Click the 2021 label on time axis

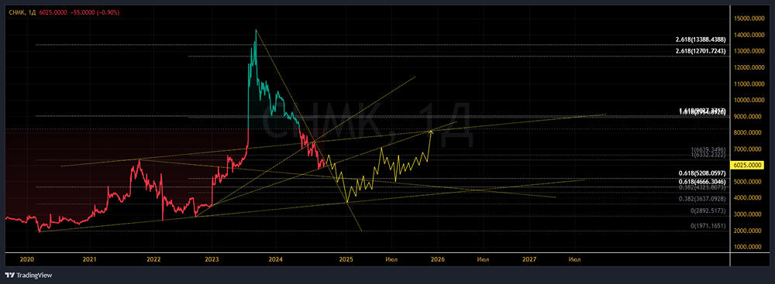click(x=89, y=258)
